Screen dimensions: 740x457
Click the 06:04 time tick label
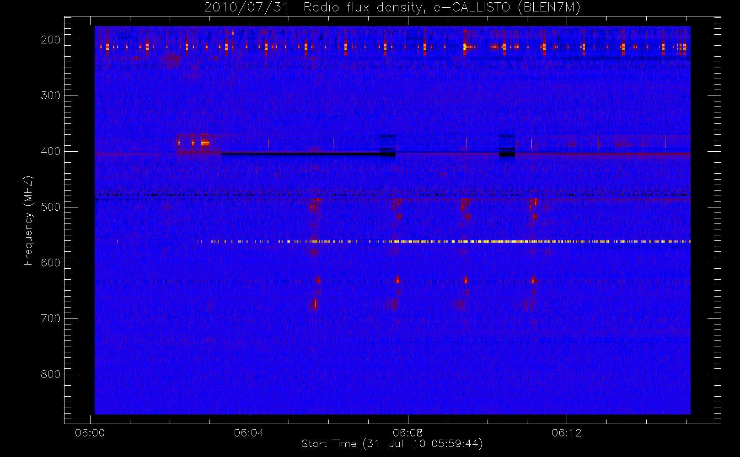[249, 433]
